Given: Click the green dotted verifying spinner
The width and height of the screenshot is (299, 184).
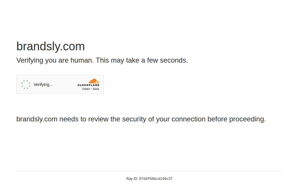Looking at the screenshot, I should [x=26, y=85].
